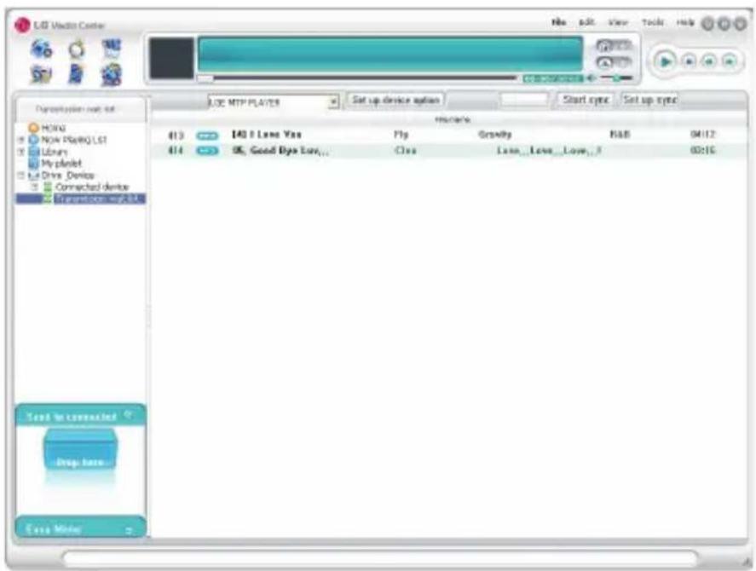Open the Help menu
This screenshot has height=571, width=756.
pos(684,22)
